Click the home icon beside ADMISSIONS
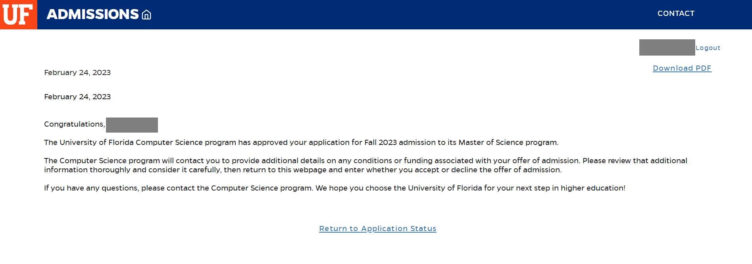 [146, 15]
